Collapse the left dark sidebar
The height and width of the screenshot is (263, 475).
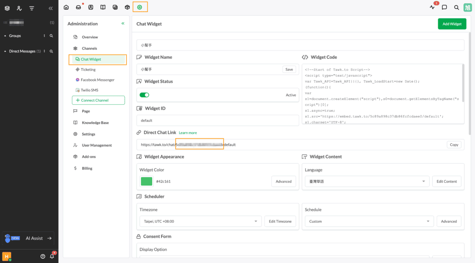[x=51, y=8]
